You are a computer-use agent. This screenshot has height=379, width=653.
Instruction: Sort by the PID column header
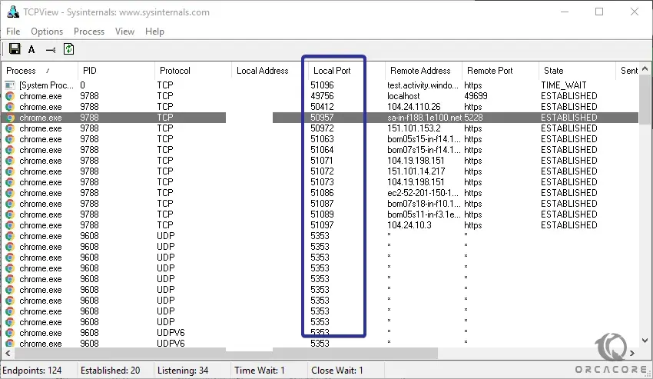click(x=116, y=71)
